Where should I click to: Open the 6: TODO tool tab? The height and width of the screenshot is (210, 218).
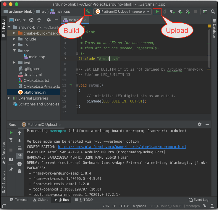[84, 200]
